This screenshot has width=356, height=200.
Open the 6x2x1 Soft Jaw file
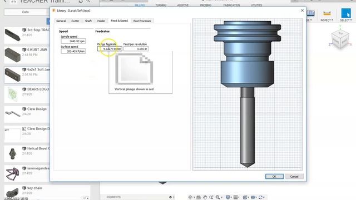click(x=27, y=74)
